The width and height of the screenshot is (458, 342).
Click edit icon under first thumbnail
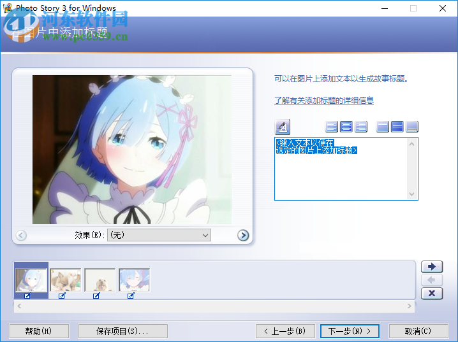click(x=27, y=296)
